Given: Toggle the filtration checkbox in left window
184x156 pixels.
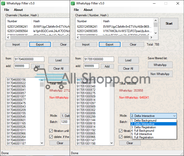Looking at the screenshot, I should [x=51, y=131].
